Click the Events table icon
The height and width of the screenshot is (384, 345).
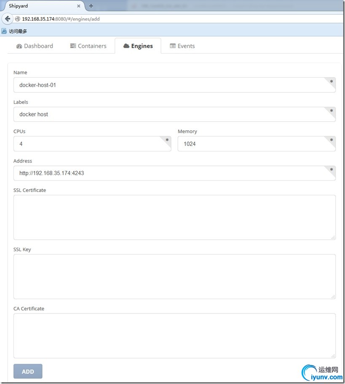173,46
